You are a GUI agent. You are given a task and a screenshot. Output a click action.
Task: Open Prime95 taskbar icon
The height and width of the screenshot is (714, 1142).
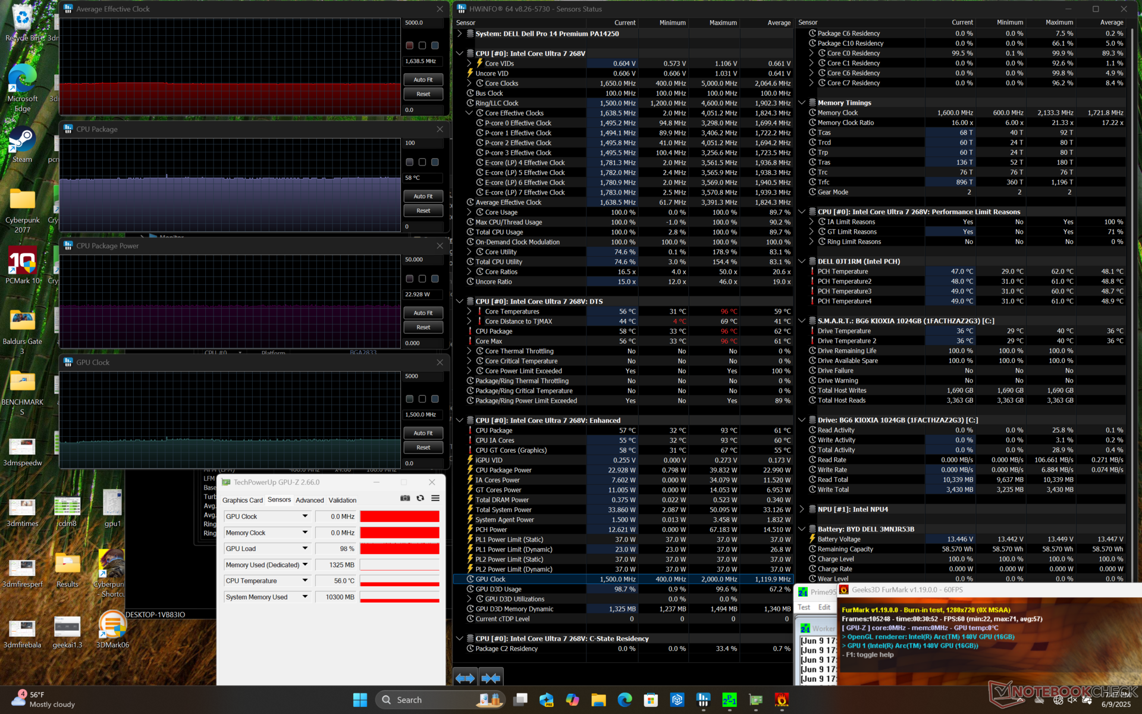click(729, 700)
